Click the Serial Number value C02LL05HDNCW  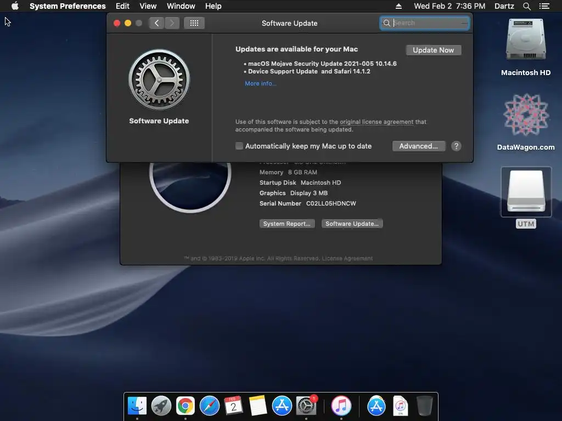click(x=331, y=203)
